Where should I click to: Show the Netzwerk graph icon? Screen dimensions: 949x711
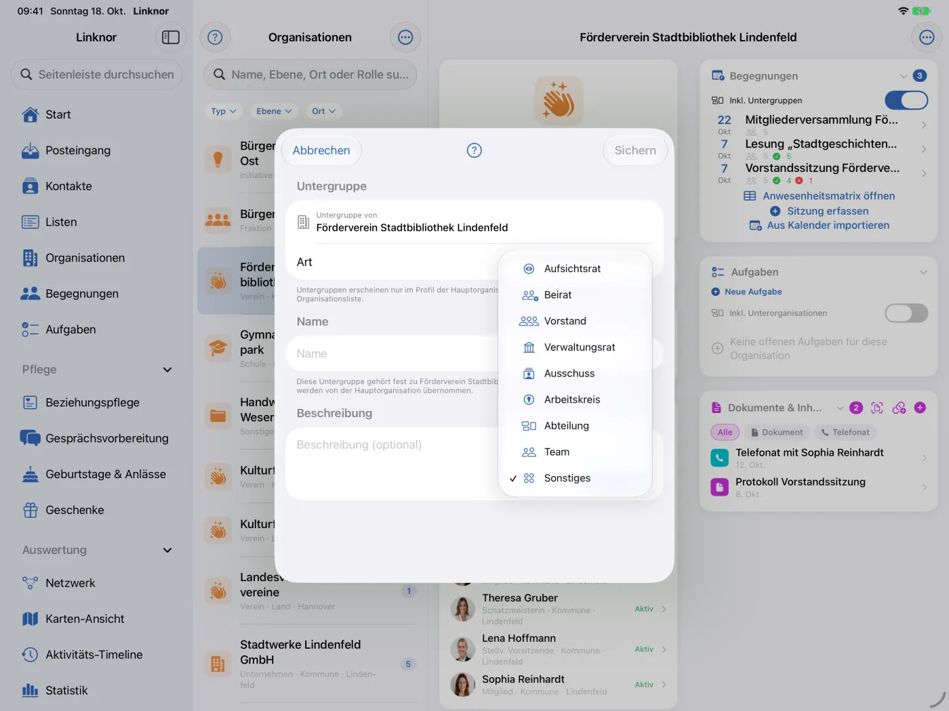coord(31,583)
